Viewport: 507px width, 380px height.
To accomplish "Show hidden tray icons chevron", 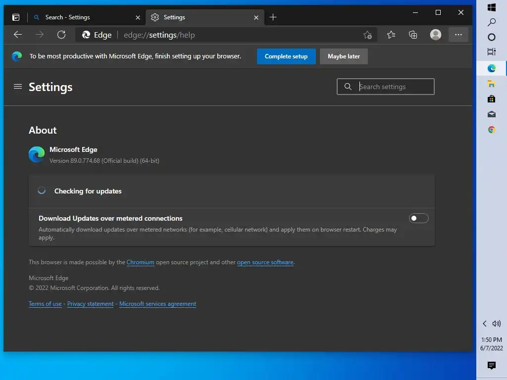I will 484,324.
